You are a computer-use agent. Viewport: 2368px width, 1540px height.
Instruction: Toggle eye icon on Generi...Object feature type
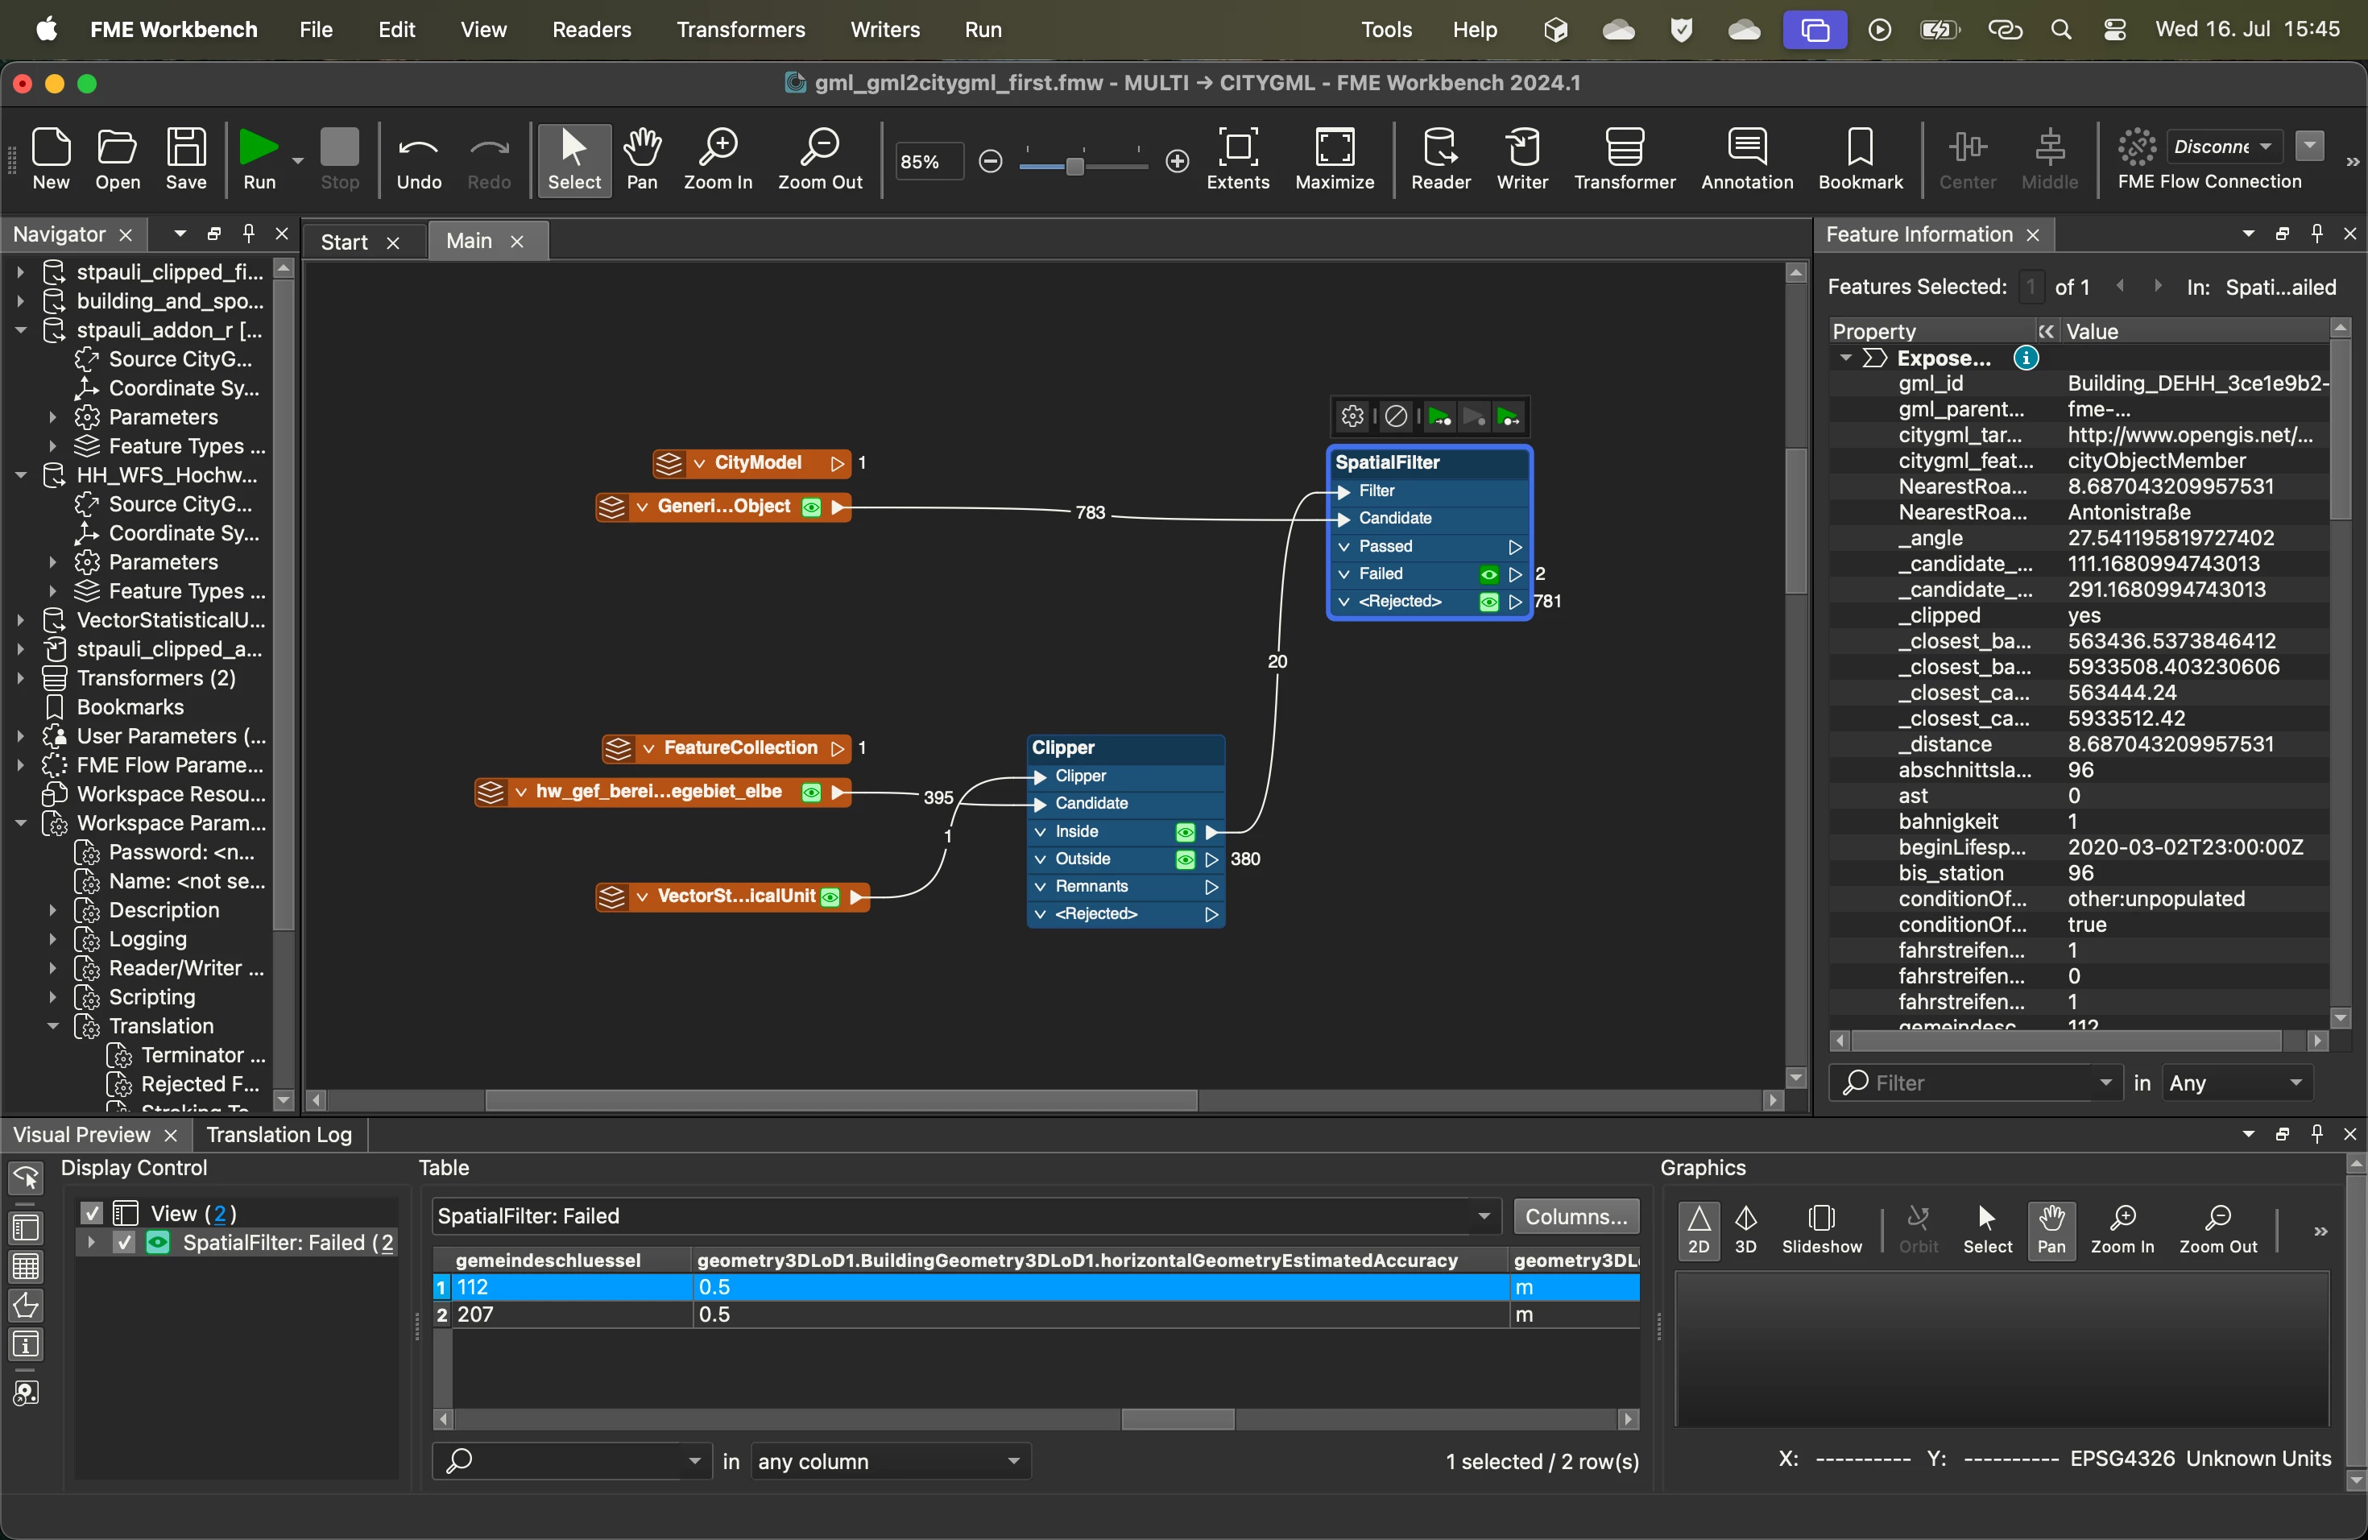pyautogui.click(x=811, y=507)
